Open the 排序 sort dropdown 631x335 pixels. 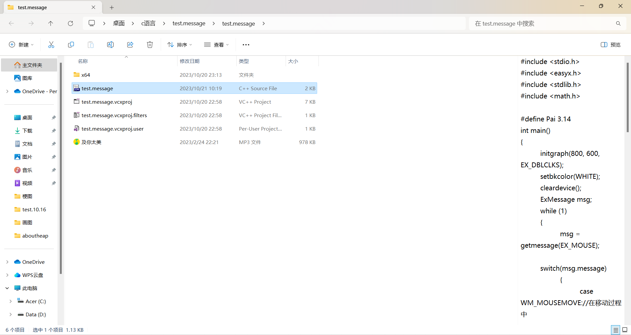click(x=179, y=45)
